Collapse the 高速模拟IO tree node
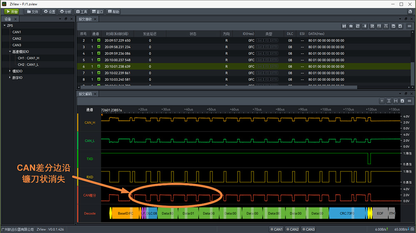 10,52
